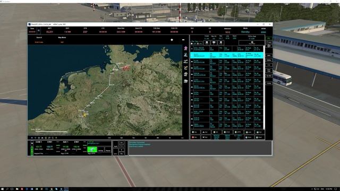Click the bottom icon in the map's side strip
Screen dimensions: 340x191
(185, 81)
